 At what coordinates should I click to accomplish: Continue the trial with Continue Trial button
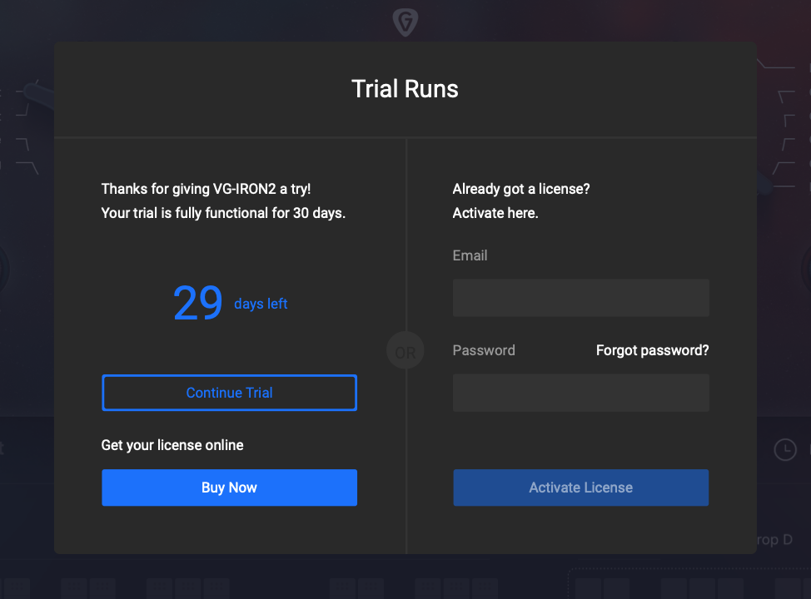(229, 393)
